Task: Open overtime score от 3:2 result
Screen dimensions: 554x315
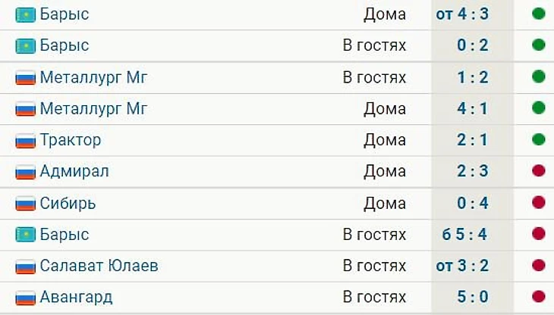Action: tap(462, 266)
